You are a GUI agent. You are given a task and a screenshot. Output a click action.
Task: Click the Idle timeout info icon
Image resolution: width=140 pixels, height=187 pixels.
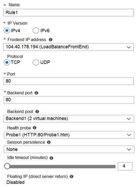point(51,158)
